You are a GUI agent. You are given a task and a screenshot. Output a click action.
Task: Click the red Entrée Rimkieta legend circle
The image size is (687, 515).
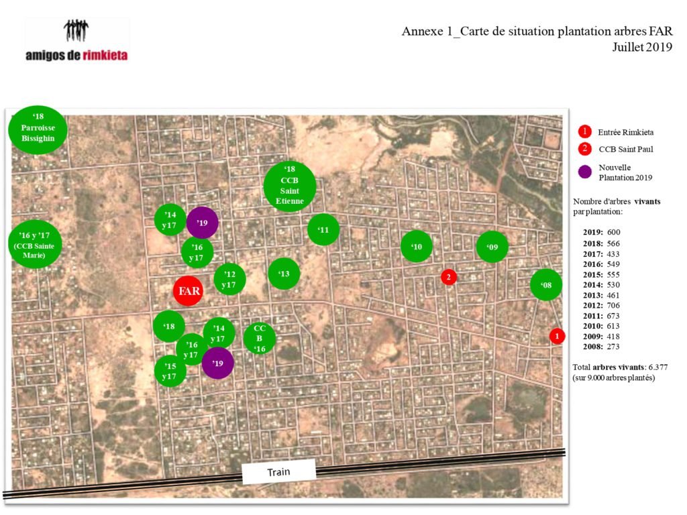point(585,131)
